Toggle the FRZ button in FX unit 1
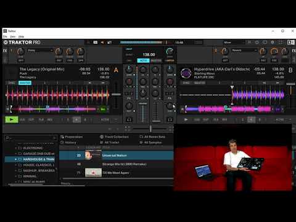The image size is (296, 222). 70,60
